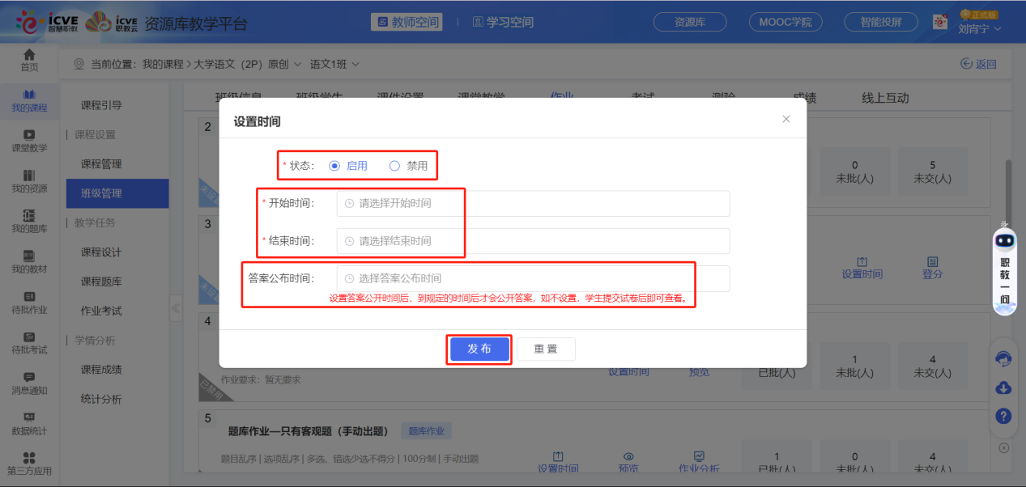Click the 发布 publish button
This screenshot has height=487, width=1026.
pyautogui.click(x=479, y=349)
